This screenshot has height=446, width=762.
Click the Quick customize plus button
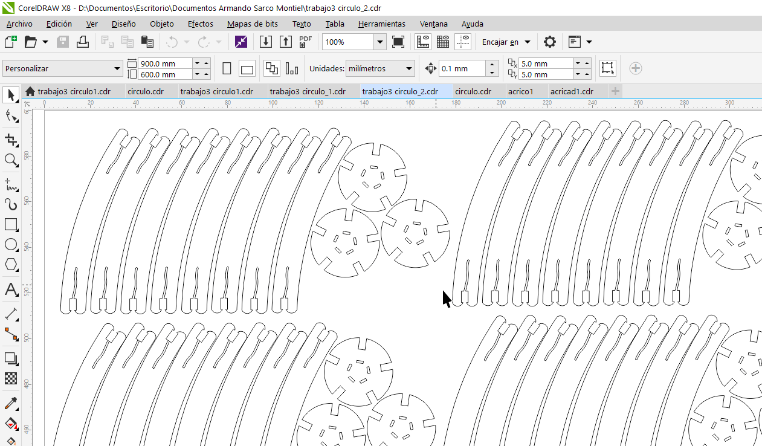point(635,68)
